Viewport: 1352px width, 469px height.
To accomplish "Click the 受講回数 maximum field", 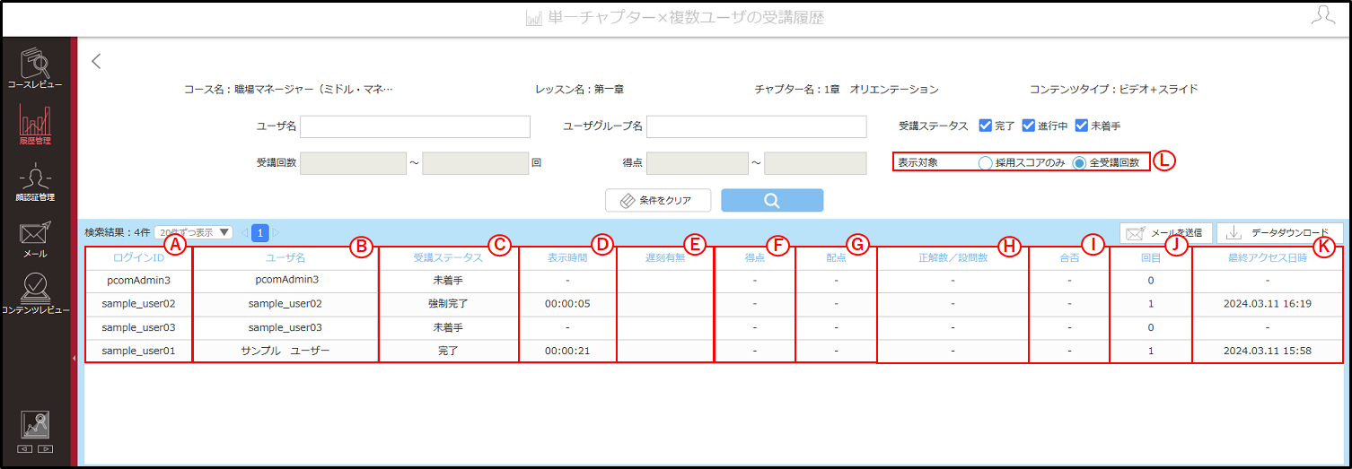I will 475,163.
